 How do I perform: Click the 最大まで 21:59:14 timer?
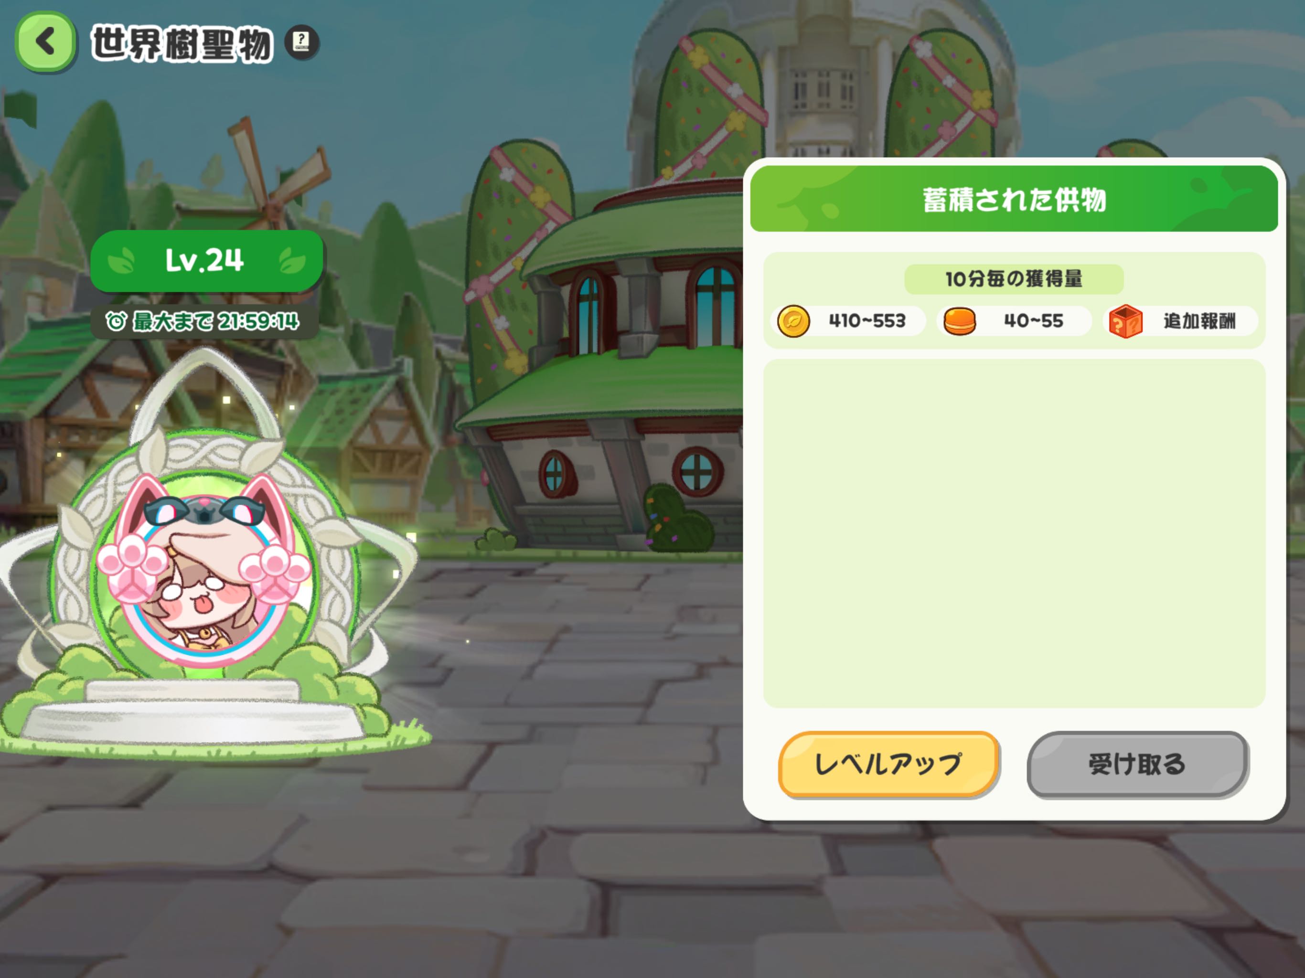coord(204,321)
